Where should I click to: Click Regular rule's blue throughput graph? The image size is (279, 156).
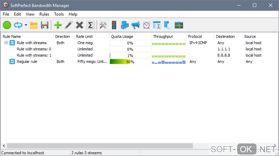pyautogui.click(x=169, y=62)
